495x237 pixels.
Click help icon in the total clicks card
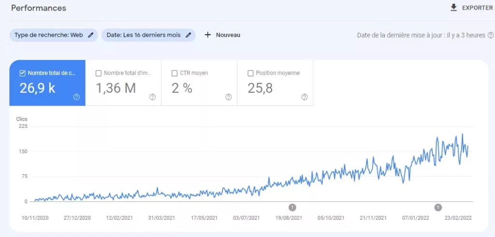coord(76,97)
